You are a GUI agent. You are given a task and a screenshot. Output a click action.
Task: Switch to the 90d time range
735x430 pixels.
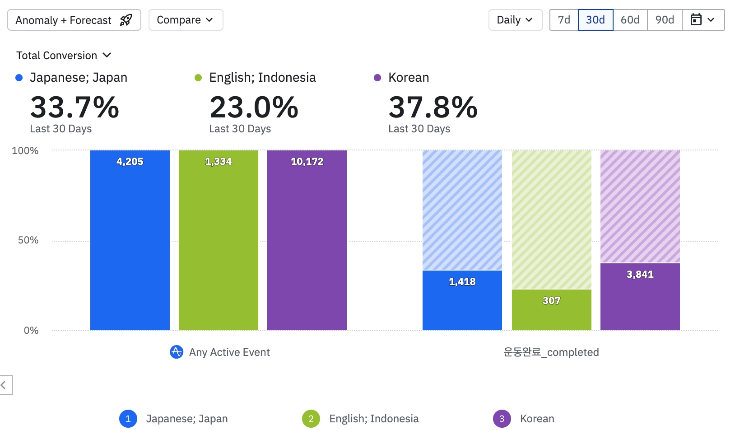pos(665,20)
